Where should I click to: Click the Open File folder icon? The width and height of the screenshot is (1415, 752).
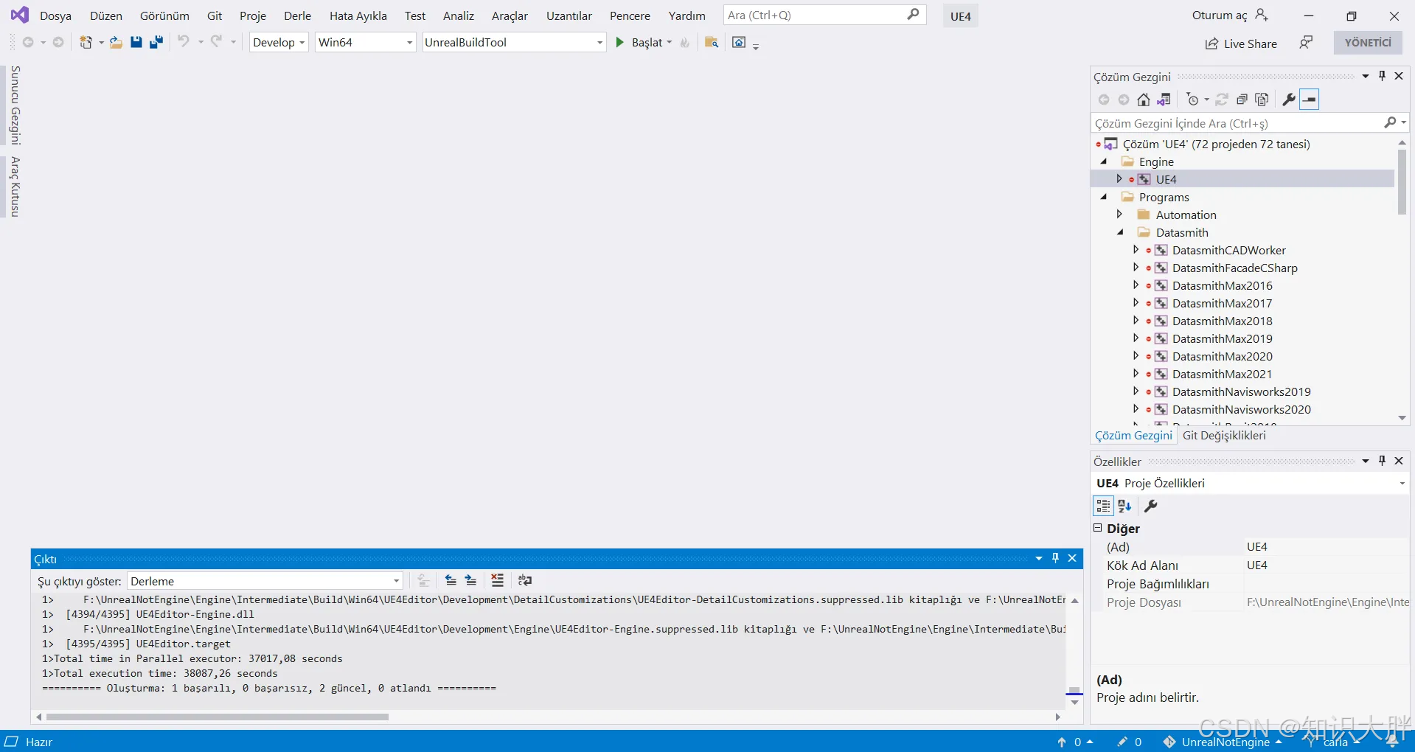pyautogui.click(x=116, y=43)
